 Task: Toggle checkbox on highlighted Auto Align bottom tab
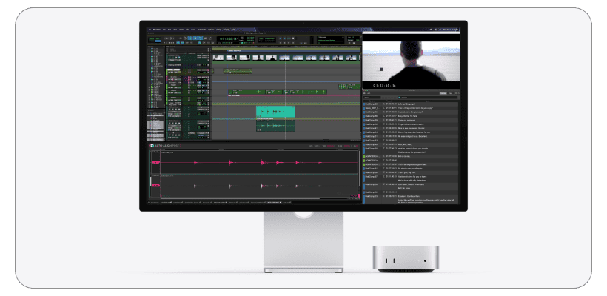pos(281,202)
